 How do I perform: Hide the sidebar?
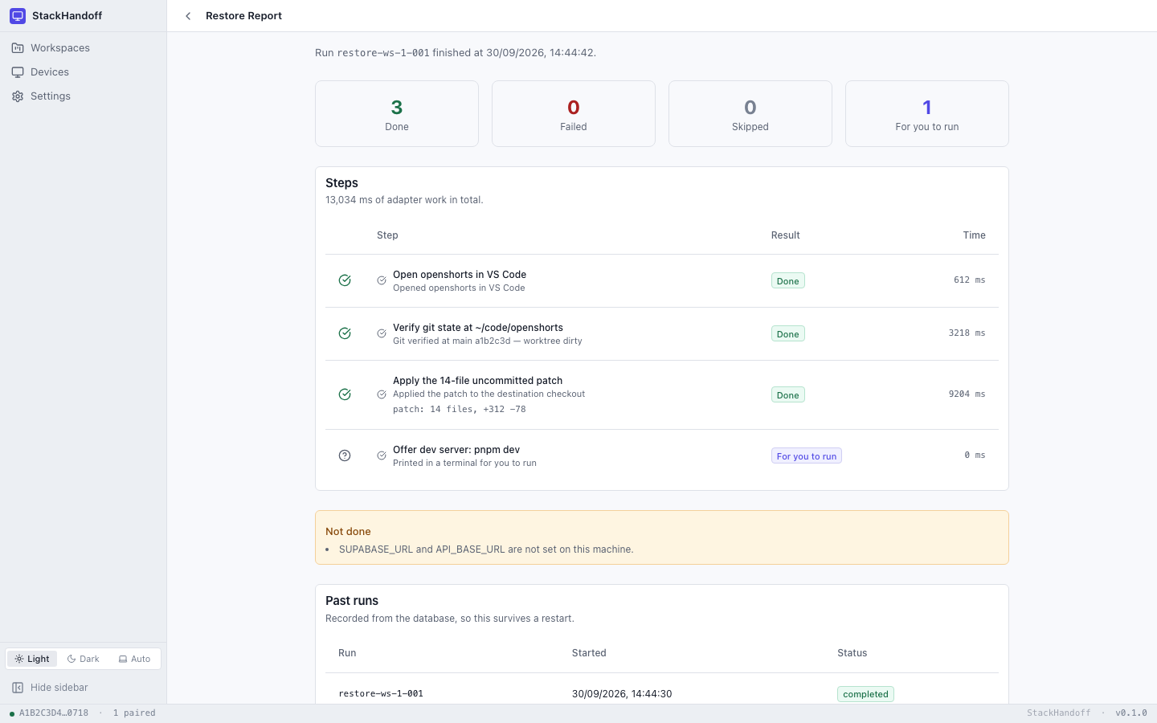[x=83, y=688]
